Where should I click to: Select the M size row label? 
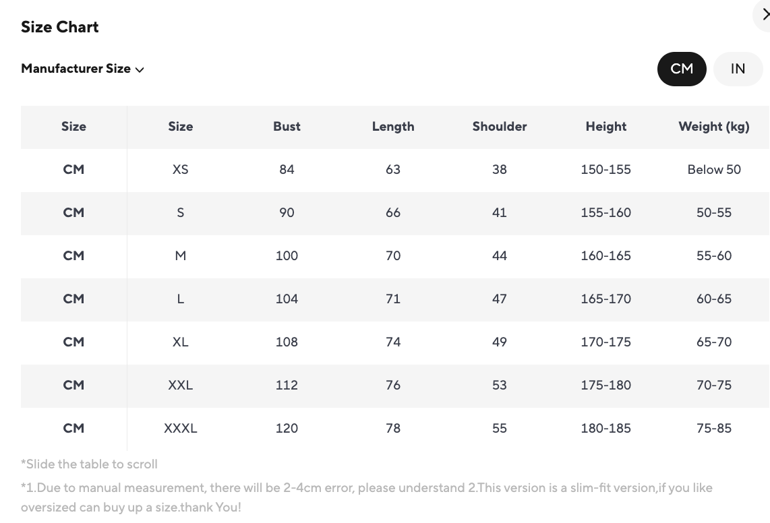tap(180, 256)
